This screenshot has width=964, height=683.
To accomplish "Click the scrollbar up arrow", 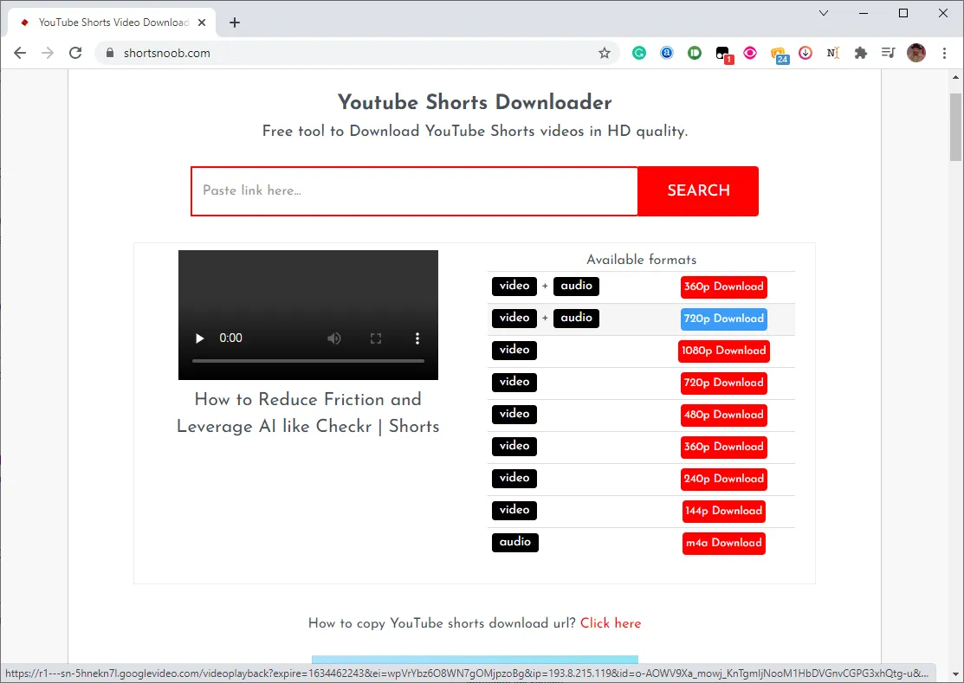I will 955,77.
